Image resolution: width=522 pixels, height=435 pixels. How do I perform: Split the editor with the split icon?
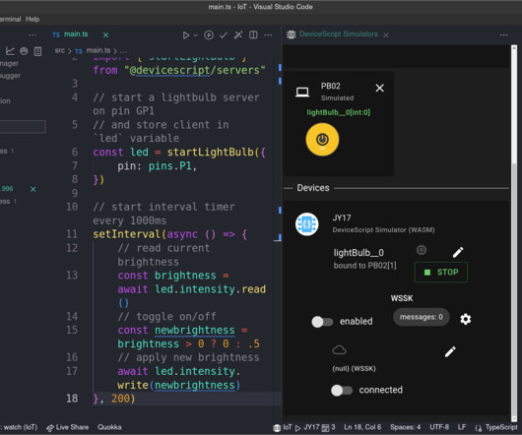(x=253, y=34)
